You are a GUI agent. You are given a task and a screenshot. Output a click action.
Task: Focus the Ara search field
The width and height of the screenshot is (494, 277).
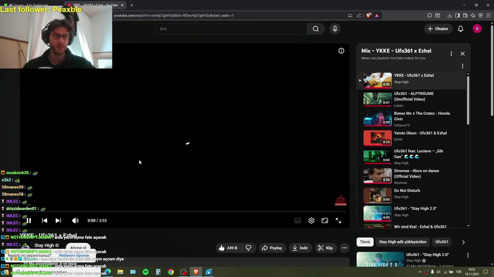tap(231, 29)
